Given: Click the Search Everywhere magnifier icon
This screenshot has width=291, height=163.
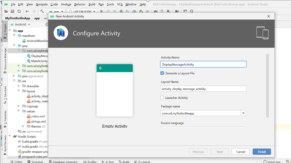Looking at the screenshot, I should point(192,11).
